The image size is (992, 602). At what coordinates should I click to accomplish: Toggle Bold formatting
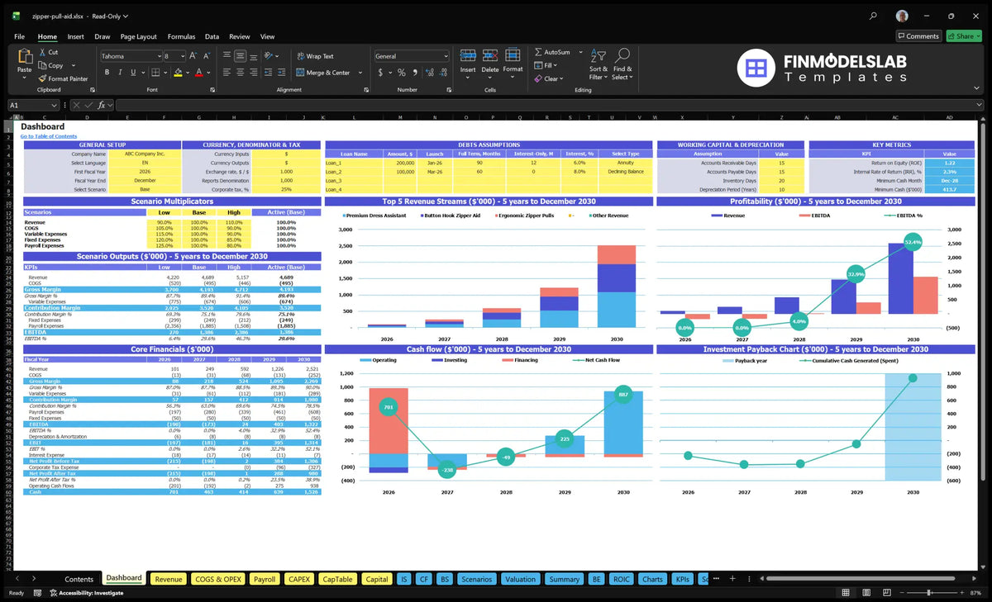[x=107, y=73]
